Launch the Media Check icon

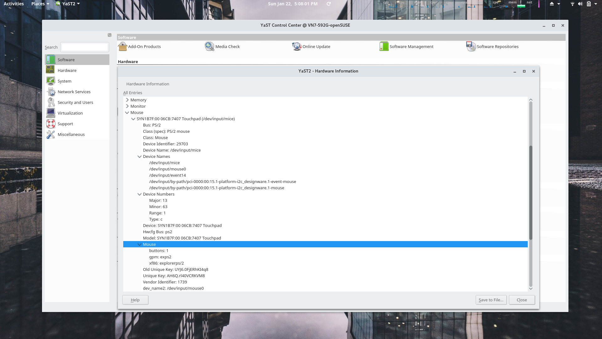pyautogui.click(x=209, y=46)
